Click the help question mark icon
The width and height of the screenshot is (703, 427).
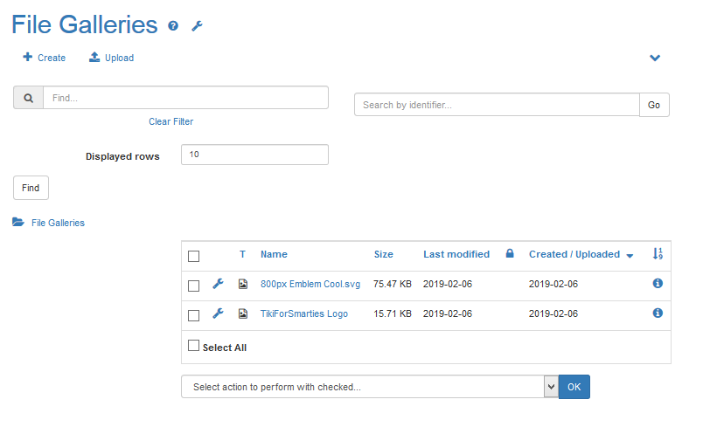tap(173, 26)
